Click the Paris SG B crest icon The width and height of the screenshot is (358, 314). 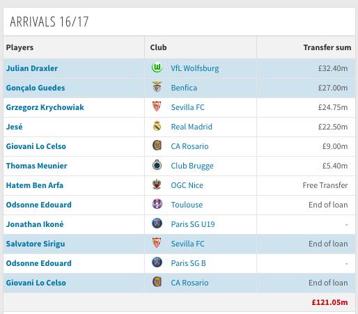point(157,262)
